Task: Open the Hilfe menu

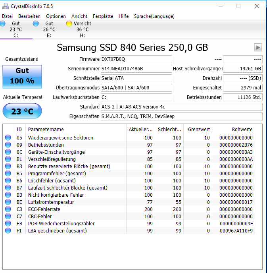Action: tap(124, 16)
